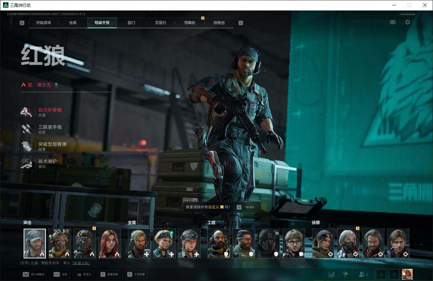This screenshot has width=433, height=281.
Task: Open the 交易行 tab
Action: pyautogui.click(x=160, y=23)
